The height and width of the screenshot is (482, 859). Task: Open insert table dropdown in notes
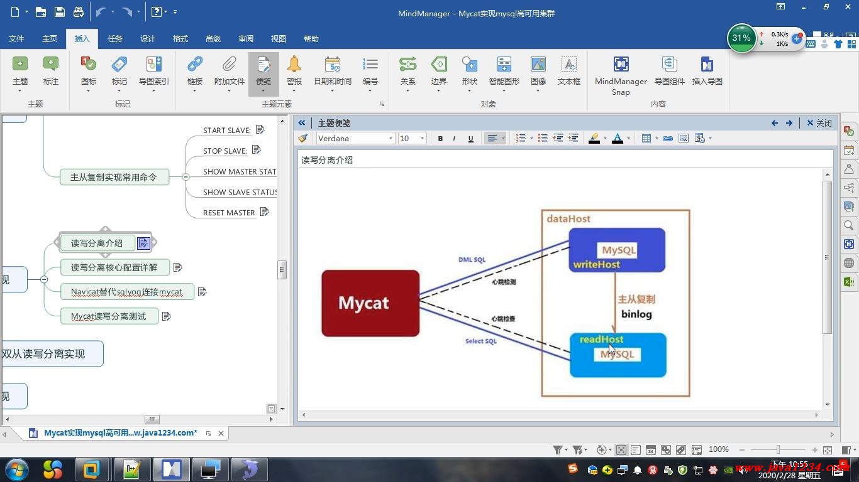point(656,139)
